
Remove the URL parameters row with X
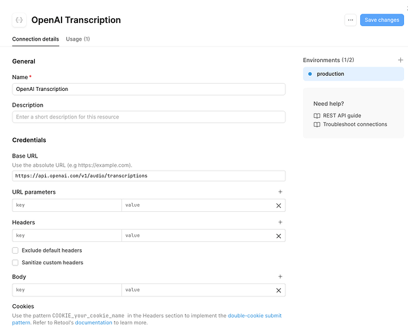coord(278,205)
